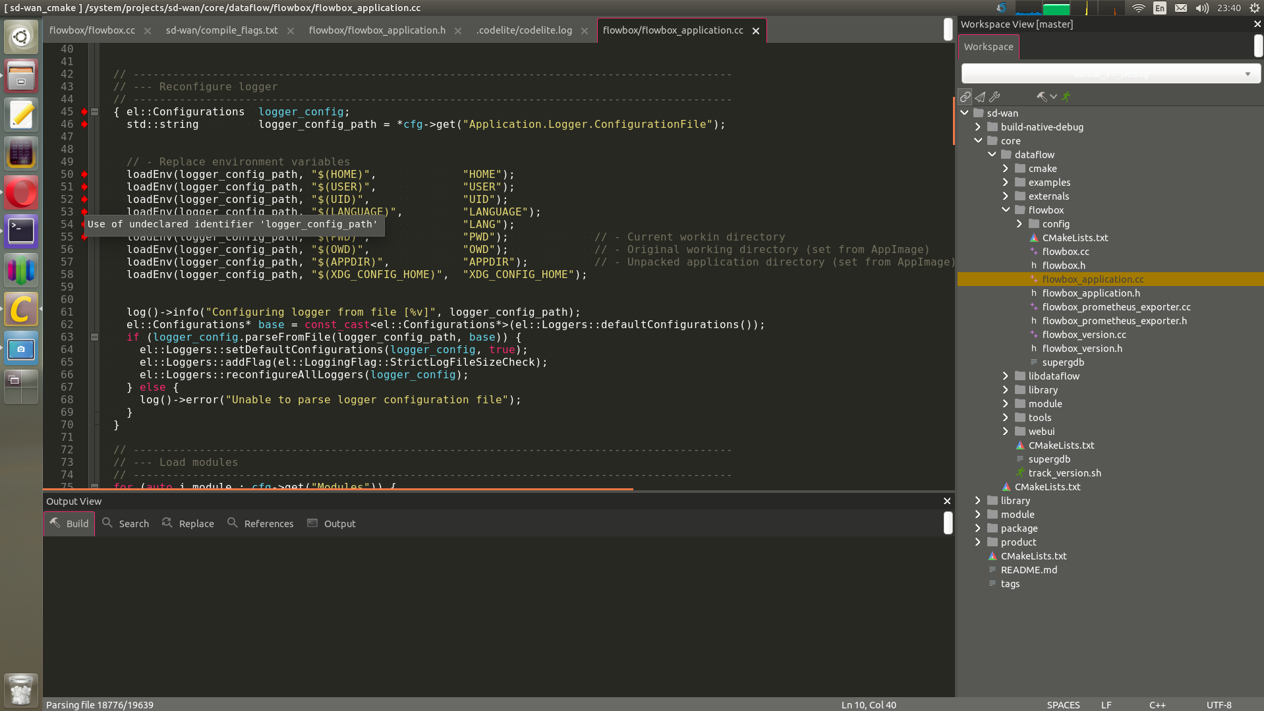Viewport: 1264px width, 711px height.
Task: Collapse the code fold at line 45
Action: (94, 112)
